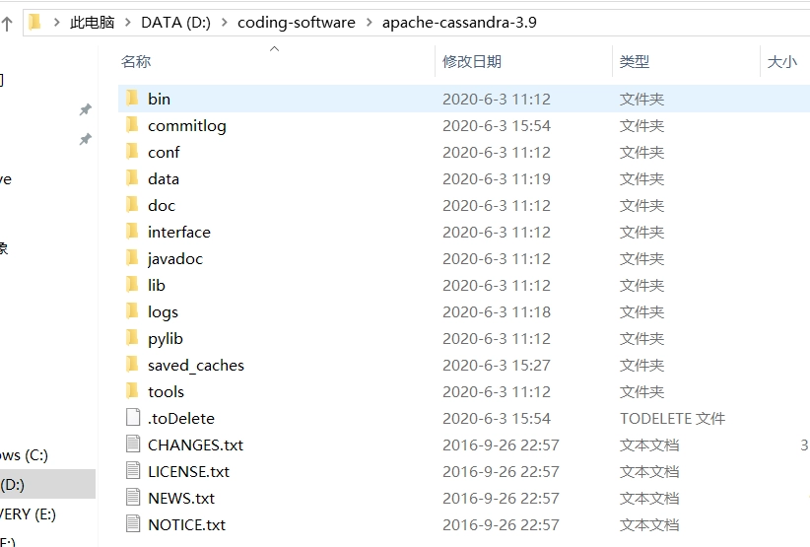Viewport: 810px width, 547px height.
Task: Select the lib folder name
Action: tap(156, 285)
